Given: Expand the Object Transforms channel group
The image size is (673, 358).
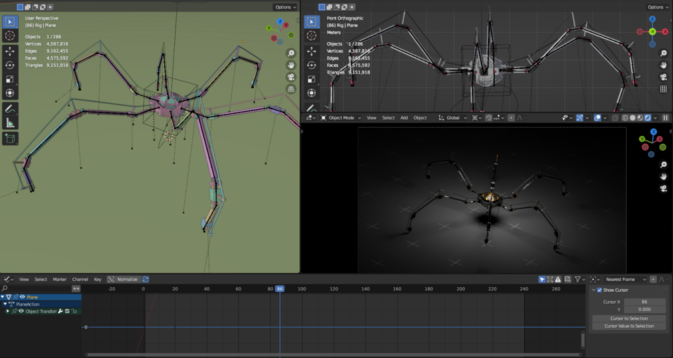Looking at the screenshot, I should click(x=7, y=311).
